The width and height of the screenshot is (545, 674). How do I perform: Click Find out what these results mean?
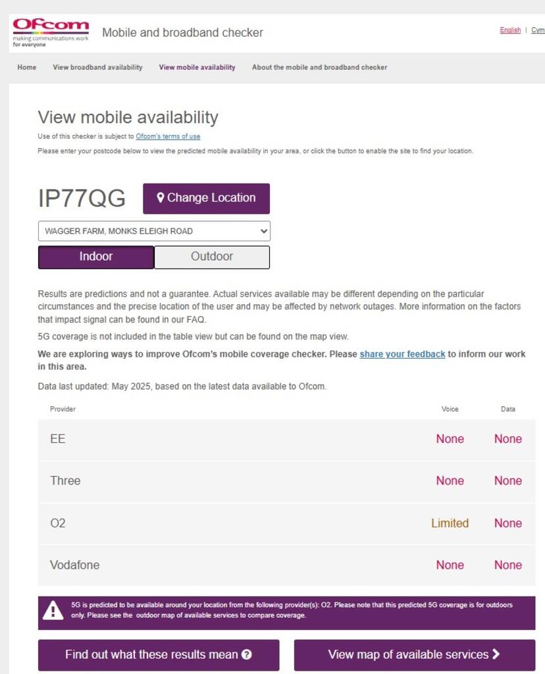[158, 655]
